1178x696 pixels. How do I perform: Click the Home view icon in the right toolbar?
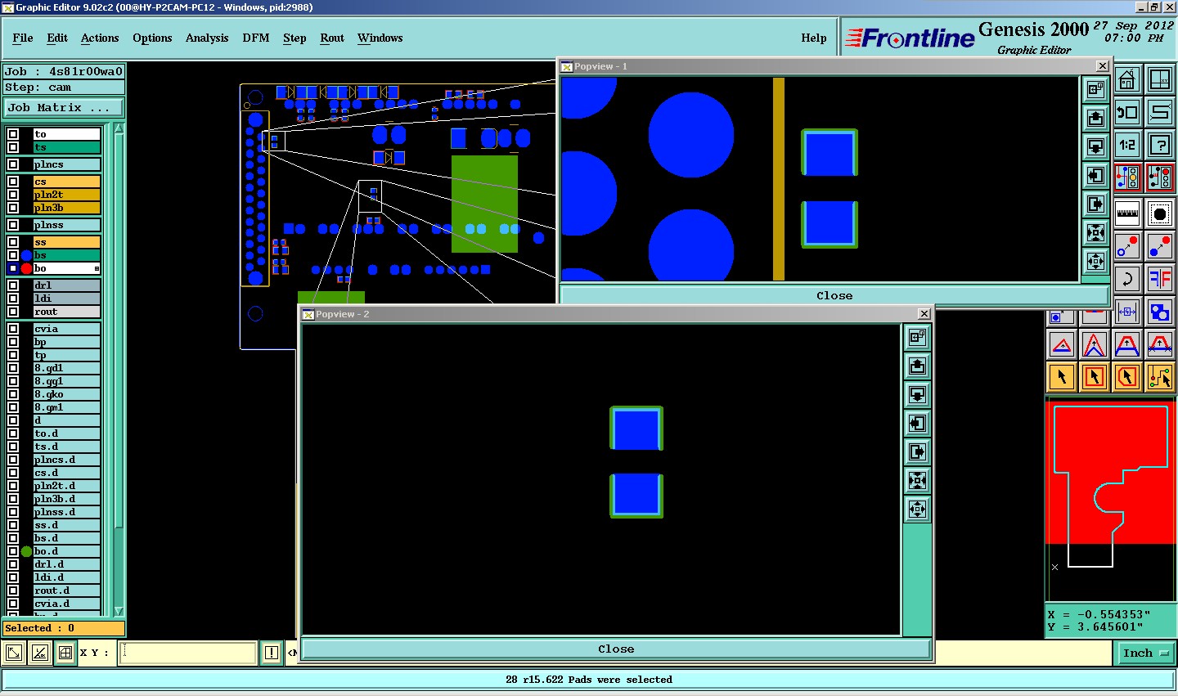click(1127, 80)
